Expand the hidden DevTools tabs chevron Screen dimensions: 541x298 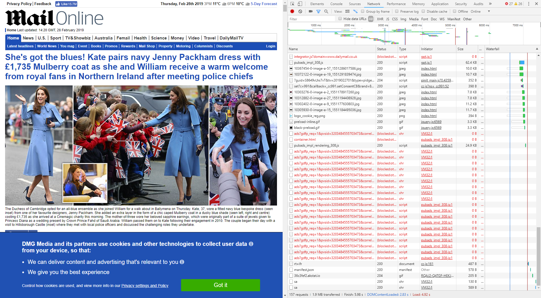(490, 4)
